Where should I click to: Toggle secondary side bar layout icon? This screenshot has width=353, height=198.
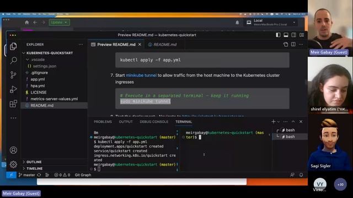coord(294,35)
